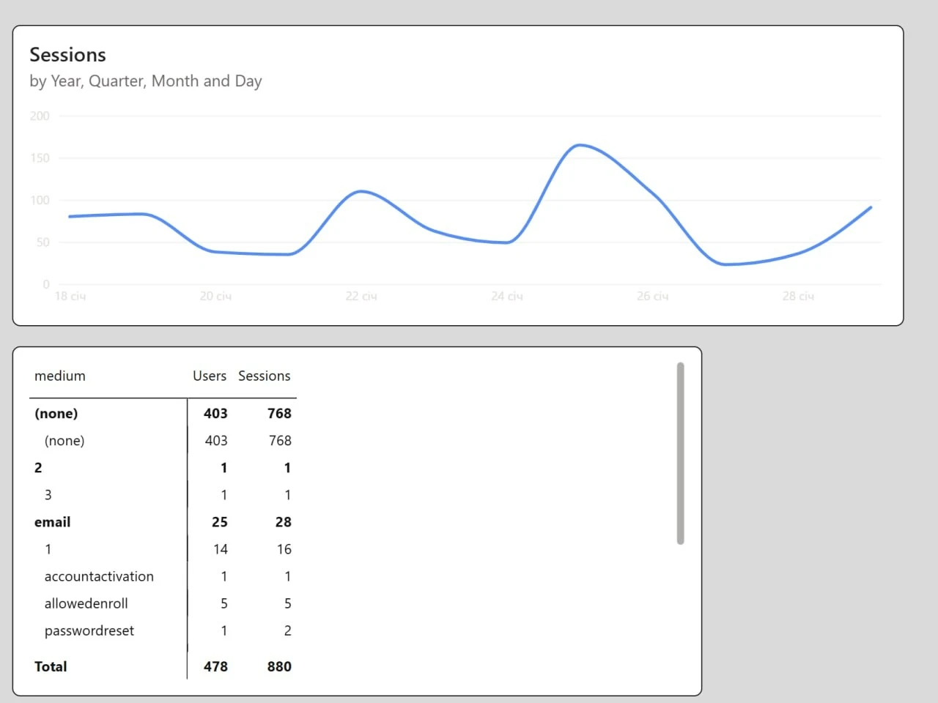The width and height of the screenshot is (938, 703).
Task: Select the chart subtitle with Year, Quarter, Month
Action: click(x=145, y=81)
